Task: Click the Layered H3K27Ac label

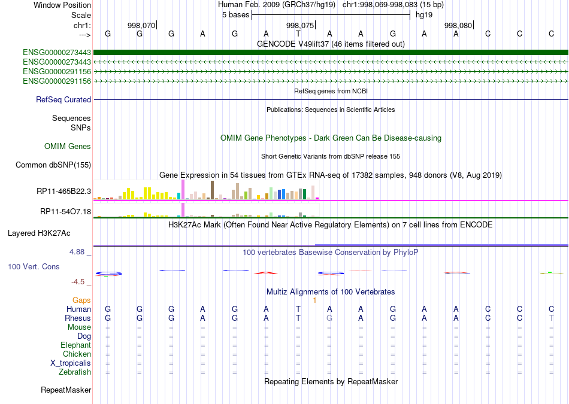Action: 39,233
